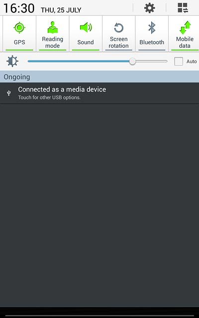The image size is (199, 318).
Task: Open settings via the gear icon
Action: pyautogui.click(x=150, y=8)
